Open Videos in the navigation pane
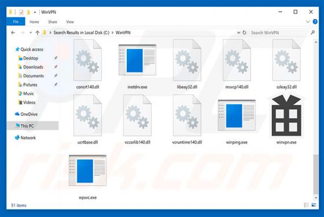Image resolution: width=324 pixels, height=217 pixels. (x=27, y=102)
